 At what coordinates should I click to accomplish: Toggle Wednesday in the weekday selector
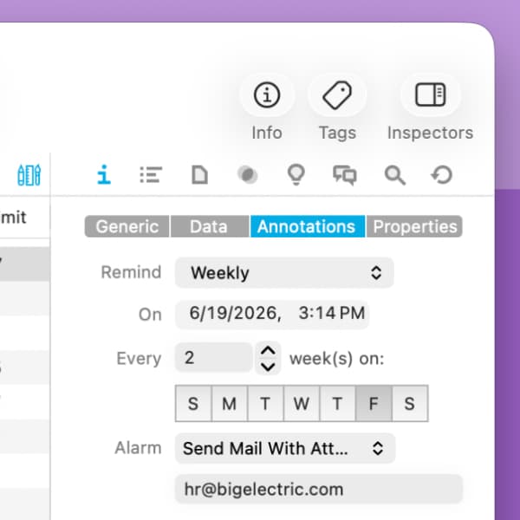pos(302,403)
